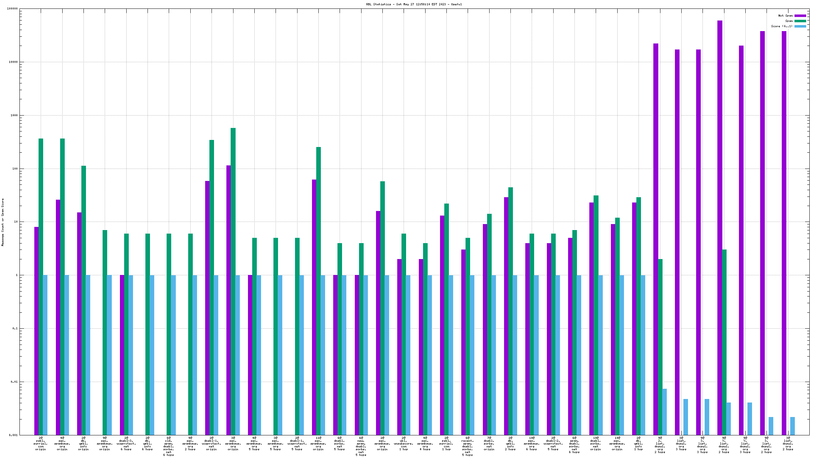
Task: Click the 'old.spam.dnsbl.sorbs.net 6 hops' x-axis label
Action: [169, 446]
